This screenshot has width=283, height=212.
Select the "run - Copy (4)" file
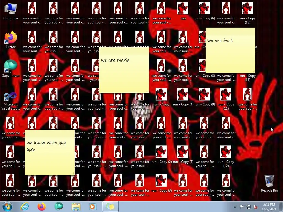tap(183, 97)
